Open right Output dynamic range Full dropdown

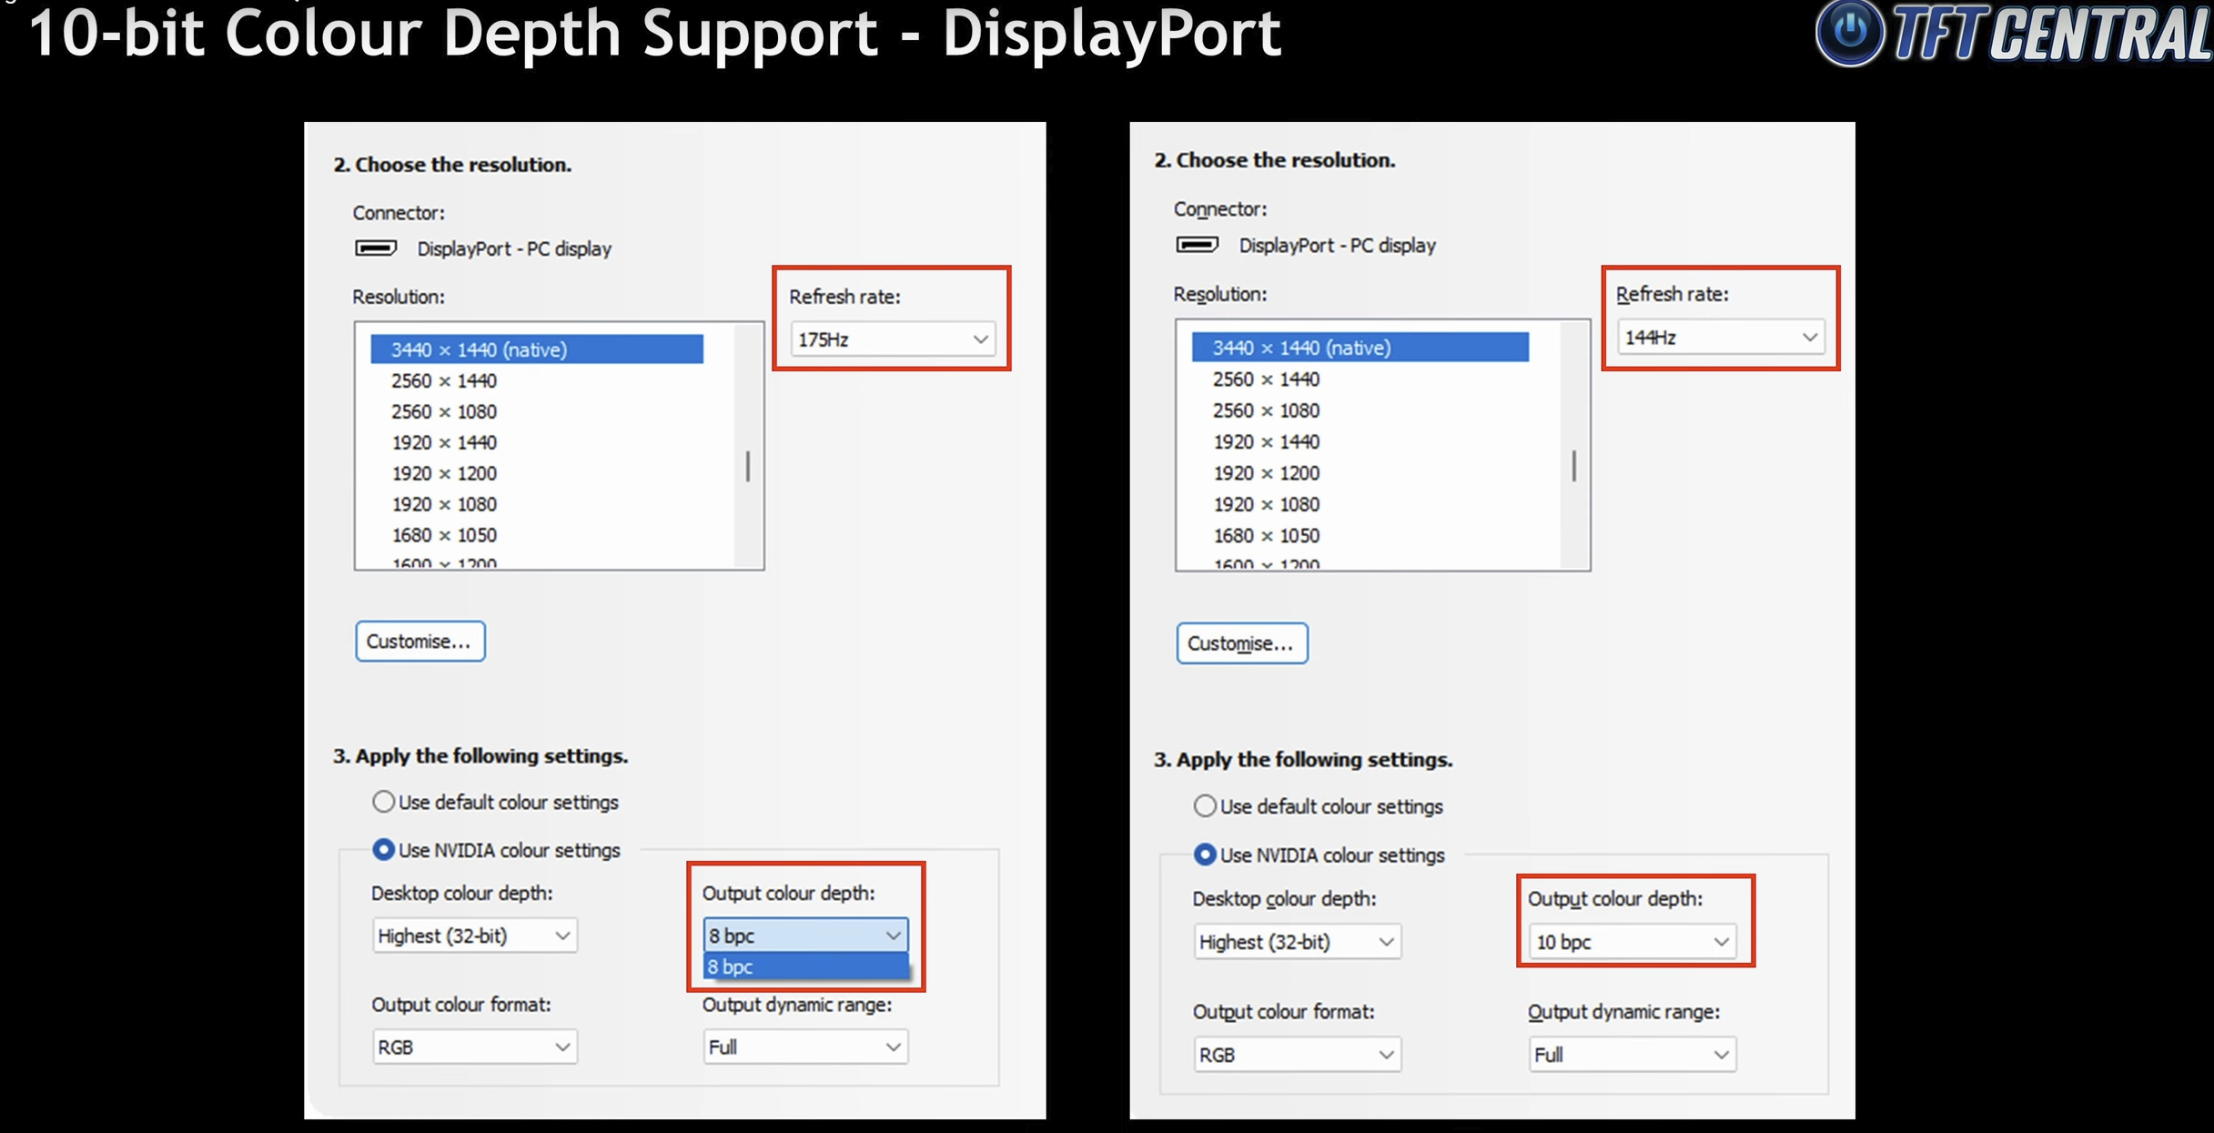pos(1633,1055)
